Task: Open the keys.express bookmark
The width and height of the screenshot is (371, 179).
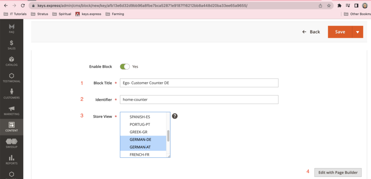Action: 88,14
